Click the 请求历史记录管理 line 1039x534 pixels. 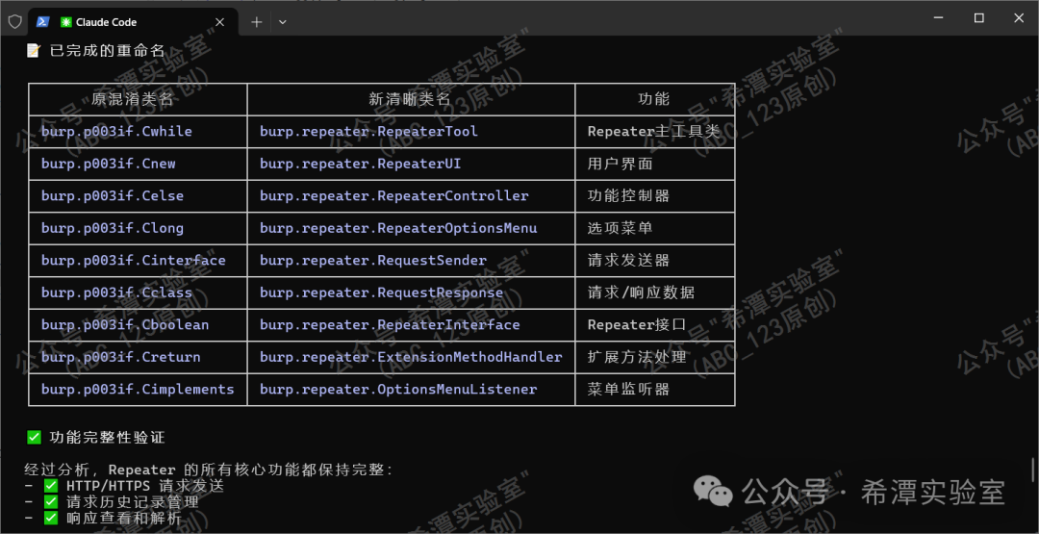tap(133, 502)
